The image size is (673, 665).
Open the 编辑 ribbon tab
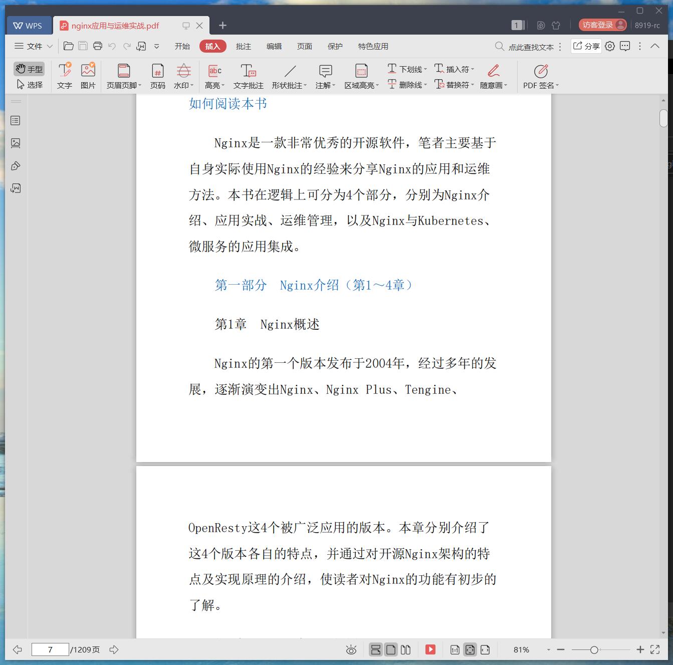coord(274,46)
